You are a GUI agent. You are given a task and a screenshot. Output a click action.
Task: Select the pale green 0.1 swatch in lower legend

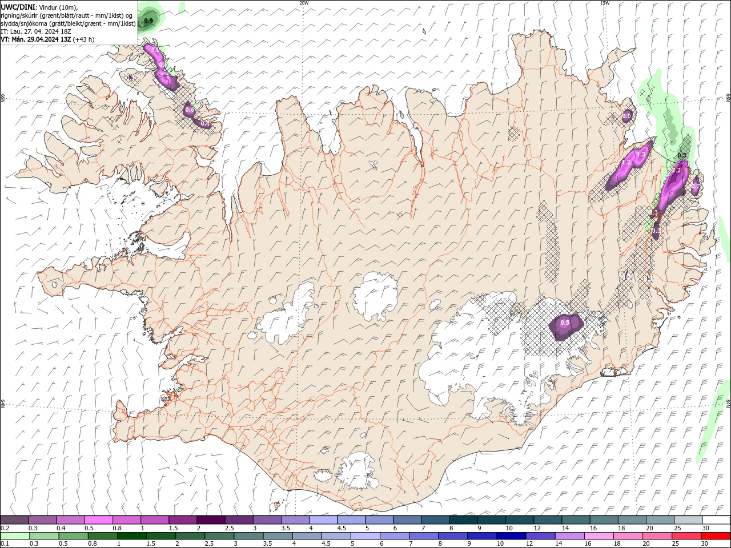coord(15,536)
